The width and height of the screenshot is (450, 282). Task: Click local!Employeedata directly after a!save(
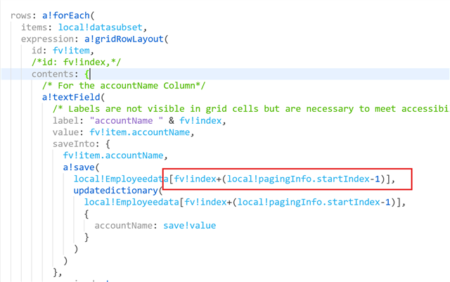(x=117, y=179)
